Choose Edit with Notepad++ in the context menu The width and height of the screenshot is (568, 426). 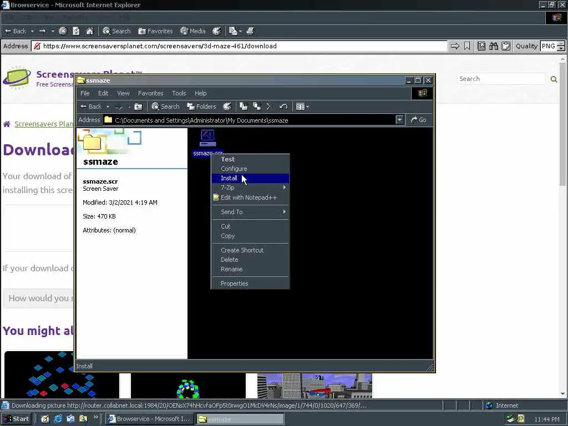(x=250, y=197)
